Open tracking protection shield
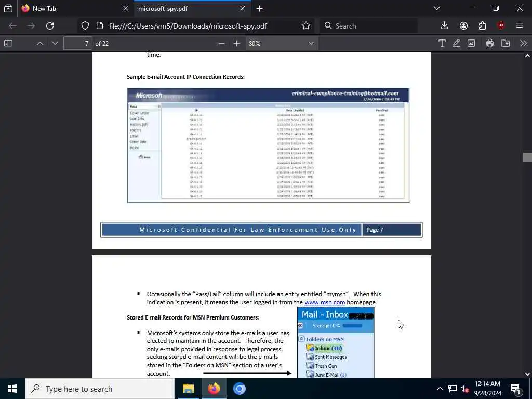 (x=85, y=26)
